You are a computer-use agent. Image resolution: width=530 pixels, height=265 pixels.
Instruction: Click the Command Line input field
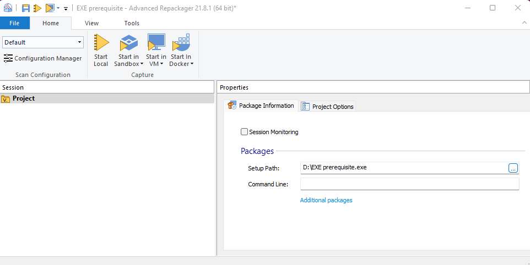click(410, 184)
